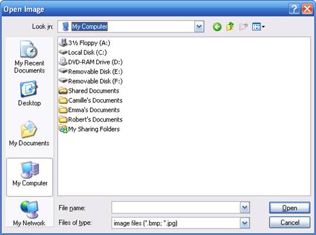Screen dimensions: 316x235
Task: Close the Open Image dialog
Action: point(307,9)
